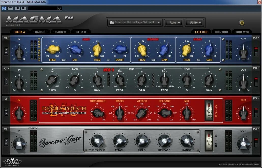Open PG menu of the Tone Shelf slot
The image size is (262, 168).
point(256,38)
